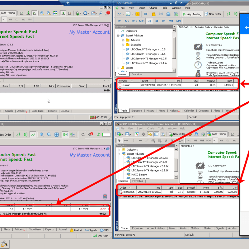Screen dimensions: 249x249
Task: Click Navigator scrollbar down arrow in AUDCAD MT5 window
Action: click(174, 70)
